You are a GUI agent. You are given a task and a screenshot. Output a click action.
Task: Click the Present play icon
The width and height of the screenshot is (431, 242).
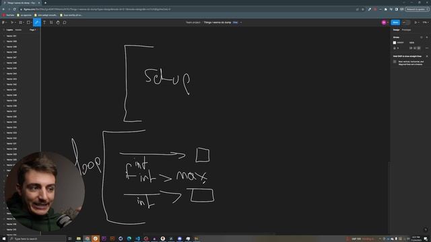[416, 22]
